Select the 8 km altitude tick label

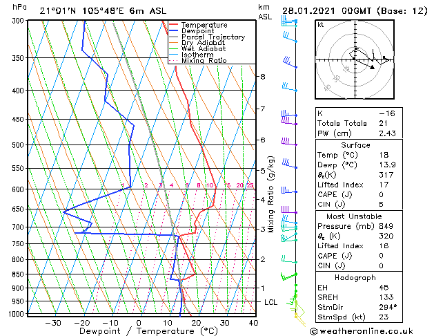point(263,77)
